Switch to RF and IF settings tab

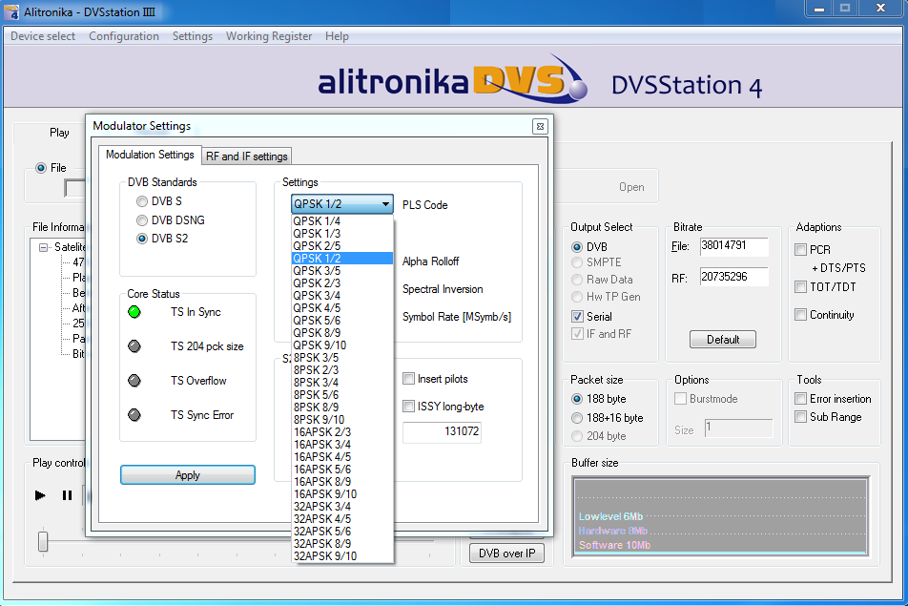click(246, 157)
